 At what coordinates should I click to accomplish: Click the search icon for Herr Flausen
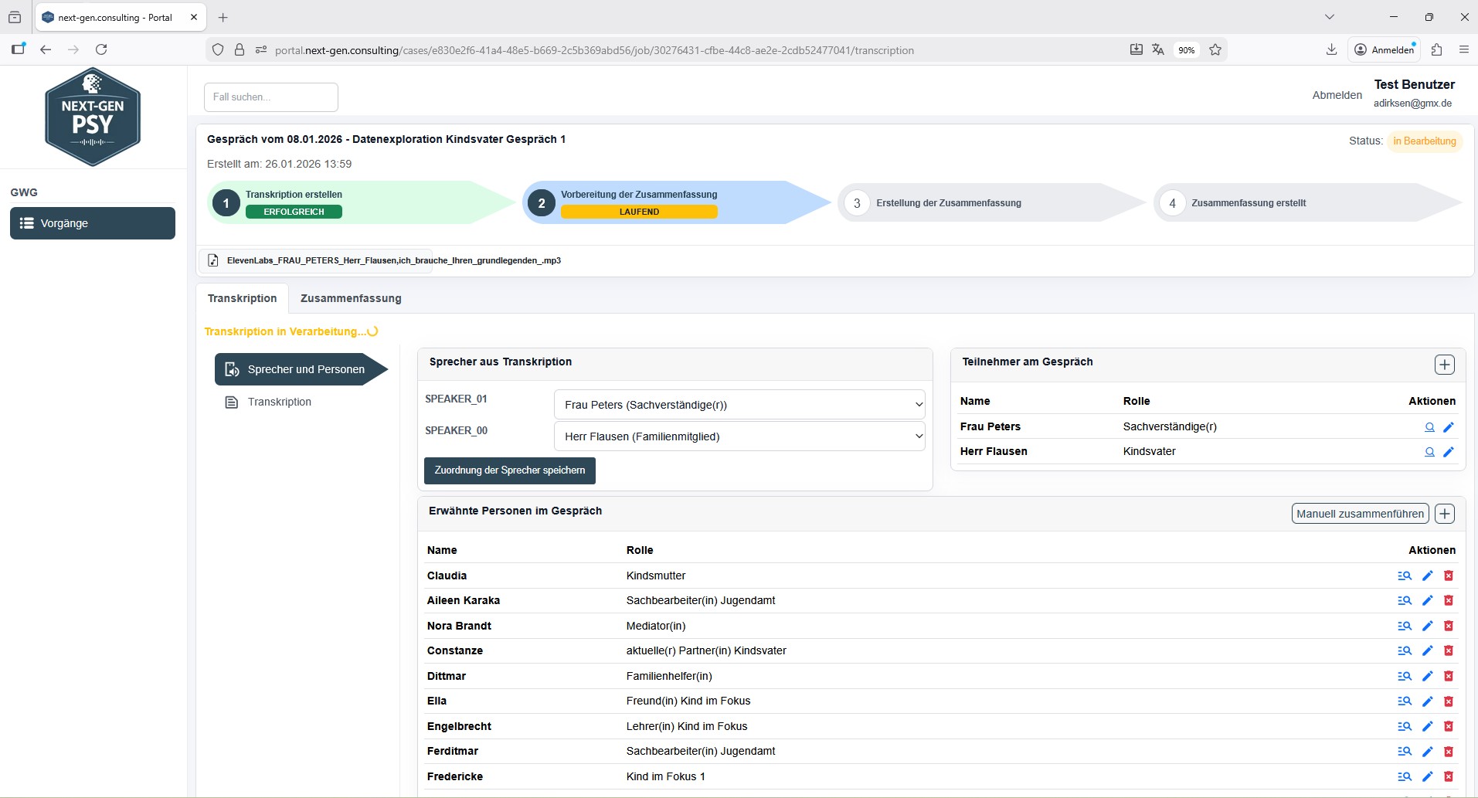click(x=1429, y=452)
